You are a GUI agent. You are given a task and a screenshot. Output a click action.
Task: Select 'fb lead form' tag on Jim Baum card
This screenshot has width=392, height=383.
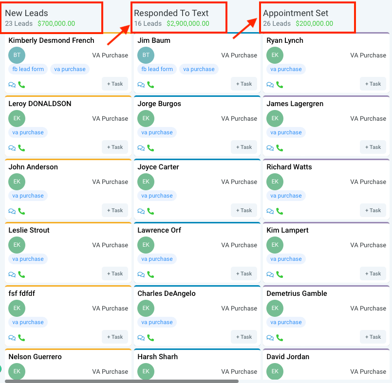(x=157, y=69)
